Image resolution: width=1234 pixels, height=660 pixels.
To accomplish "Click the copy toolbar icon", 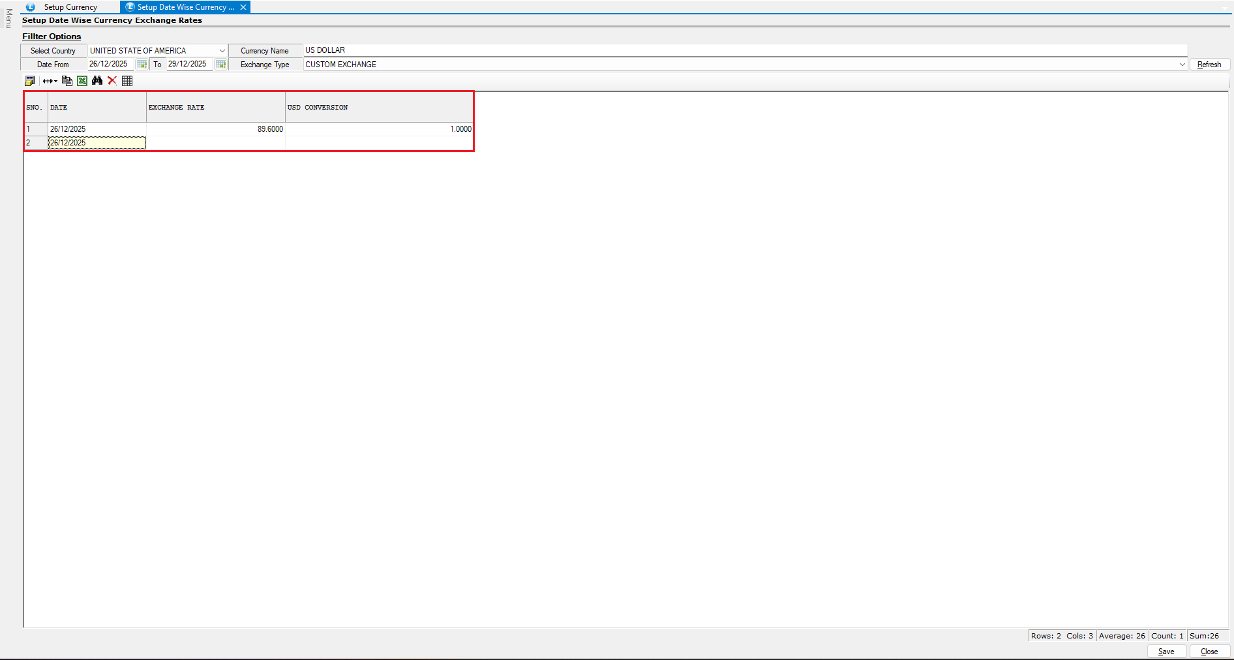I will pyautogui.click(x=67, y=81).
